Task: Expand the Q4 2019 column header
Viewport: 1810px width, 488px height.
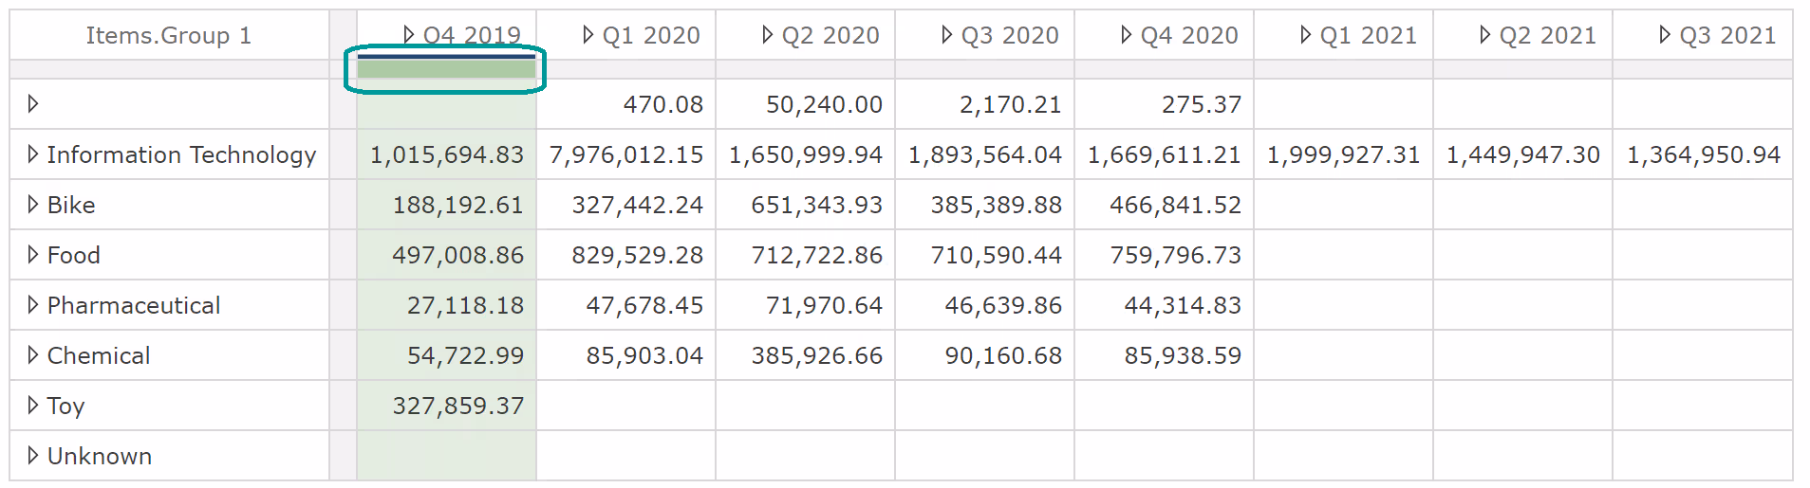Action: (409, 35)
